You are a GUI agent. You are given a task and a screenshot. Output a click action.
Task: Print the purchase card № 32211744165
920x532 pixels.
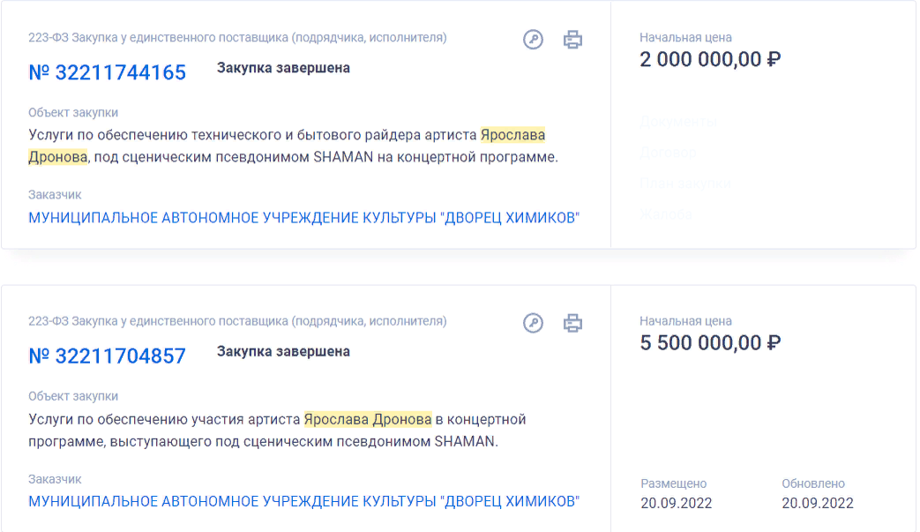[x=573, y=40]
